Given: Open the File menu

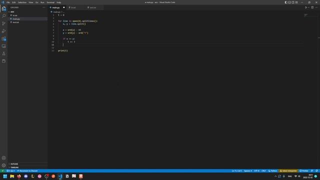Looking at the screenshot, I should 8,2.
